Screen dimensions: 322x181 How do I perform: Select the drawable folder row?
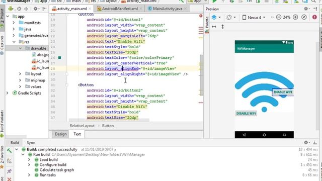coord(27,48)
